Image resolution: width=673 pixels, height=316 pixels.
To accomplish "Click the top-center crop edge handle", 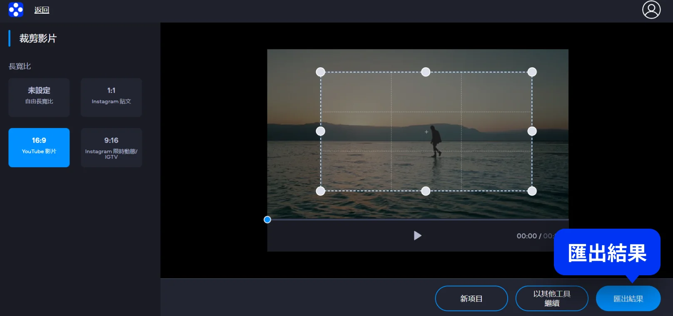I will point(426,72).
